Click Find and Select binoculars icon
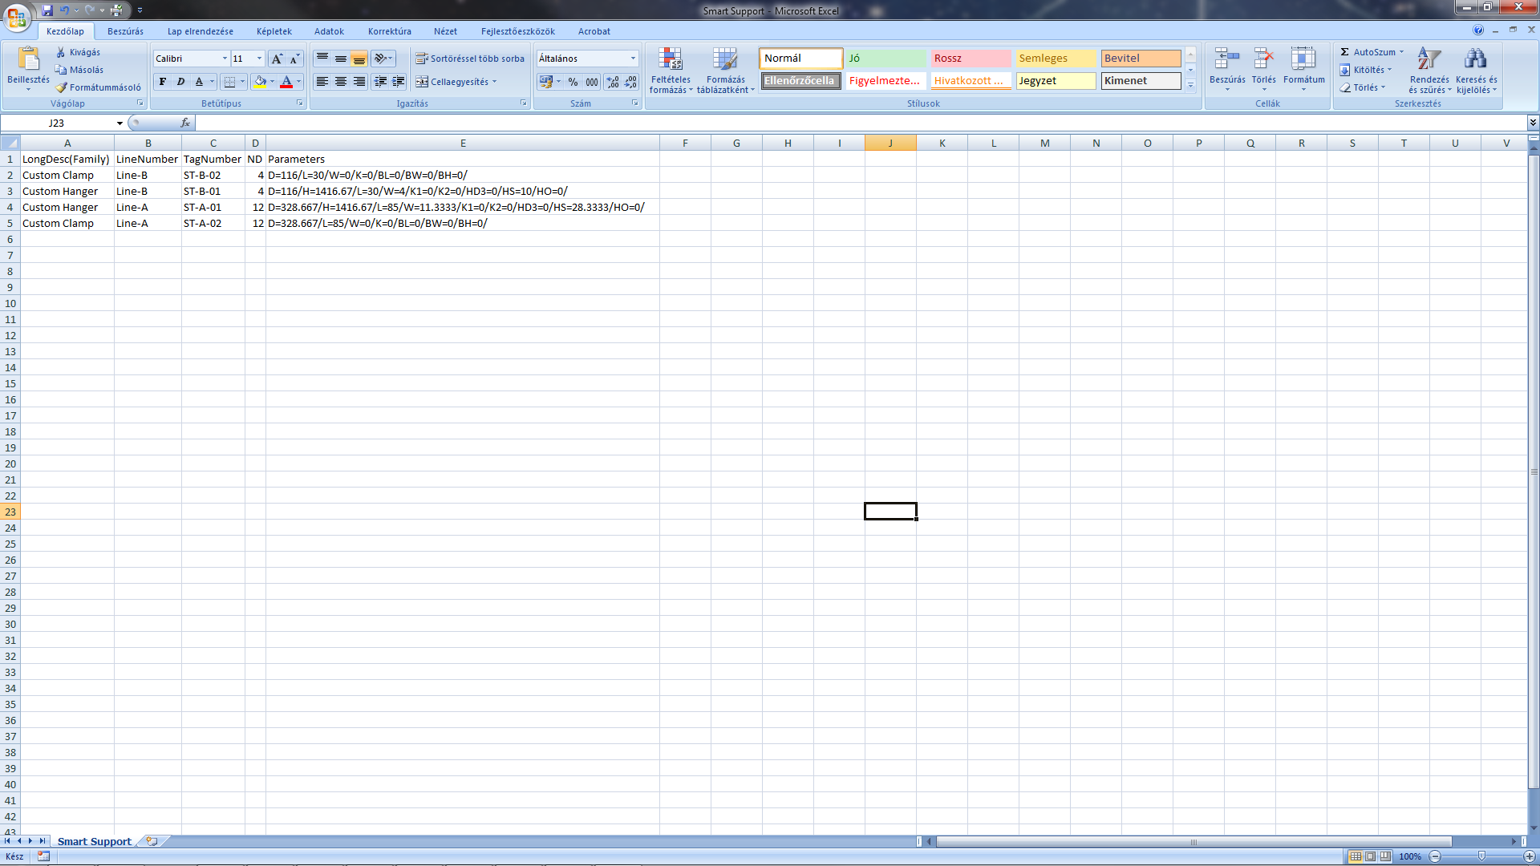Screen dimensions: 1540x866 point(1476,59)
